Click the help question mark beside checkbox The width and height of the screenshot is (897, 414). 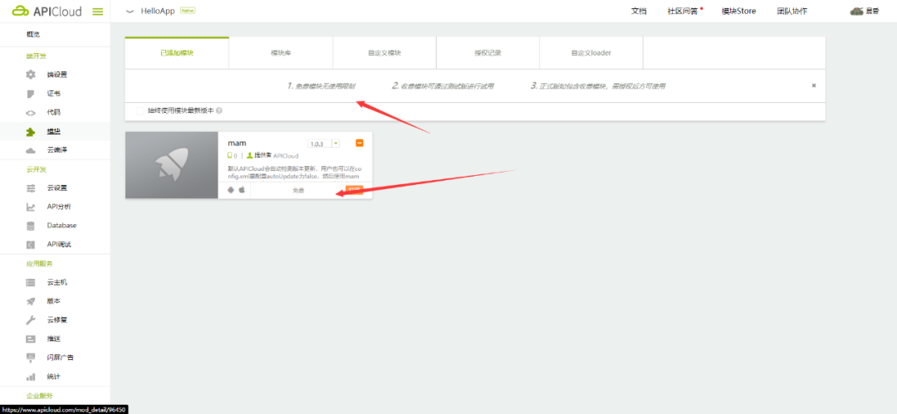pos(219,111)
